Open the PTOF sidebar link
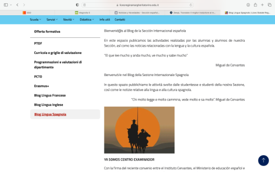 click(38, 43)
